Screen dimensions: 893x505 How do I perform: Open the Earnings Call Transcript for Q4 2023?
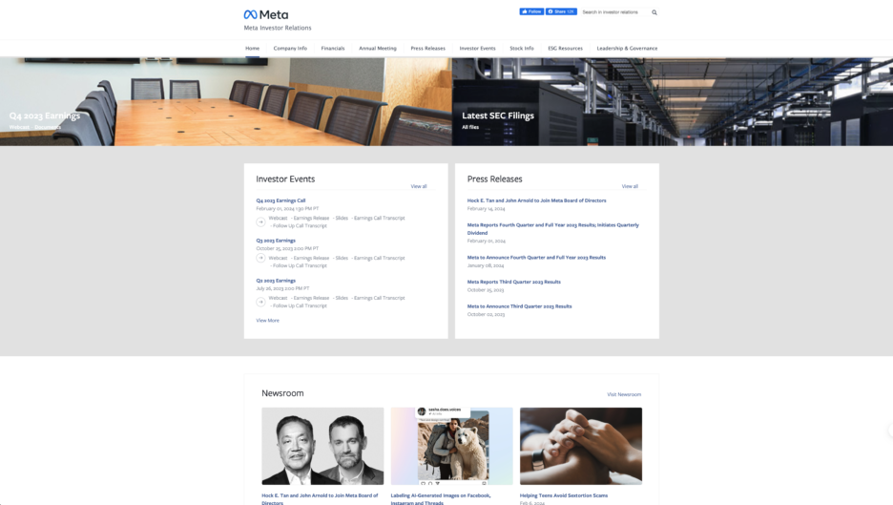380,218
